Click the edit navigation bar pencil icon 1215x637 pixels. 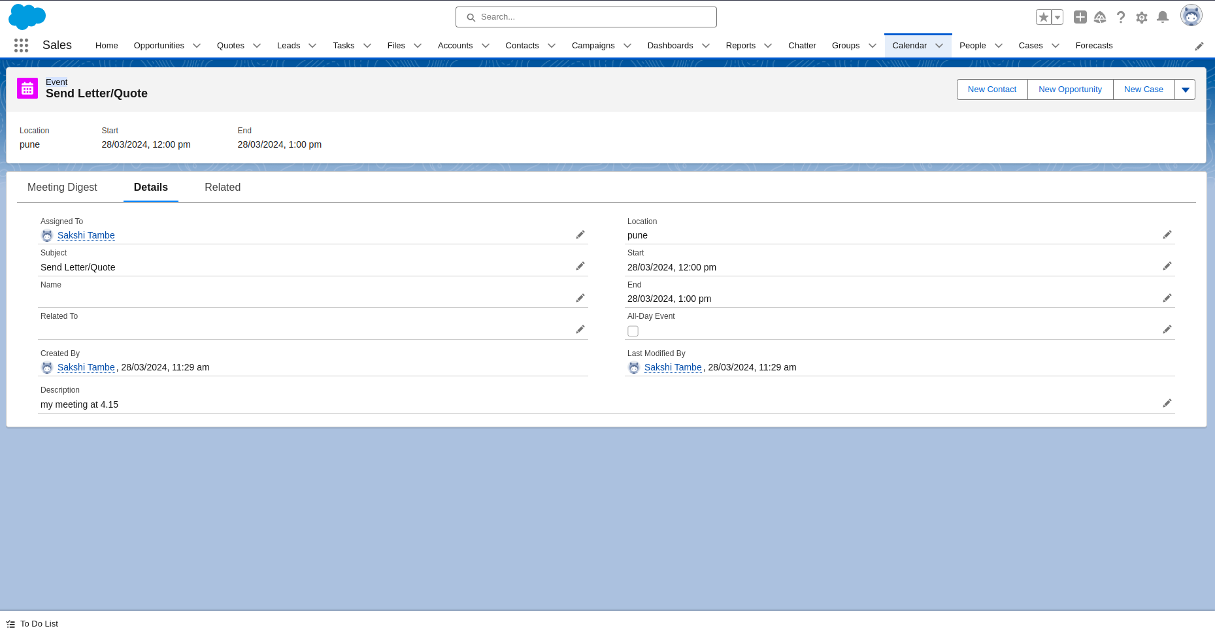coord(1199,46)
